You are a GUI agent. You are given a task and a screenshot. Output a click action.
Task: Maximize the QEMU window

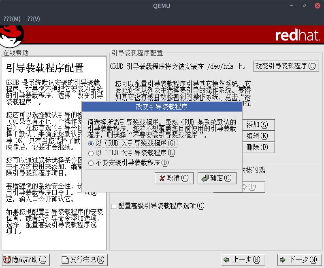(305, 6)
